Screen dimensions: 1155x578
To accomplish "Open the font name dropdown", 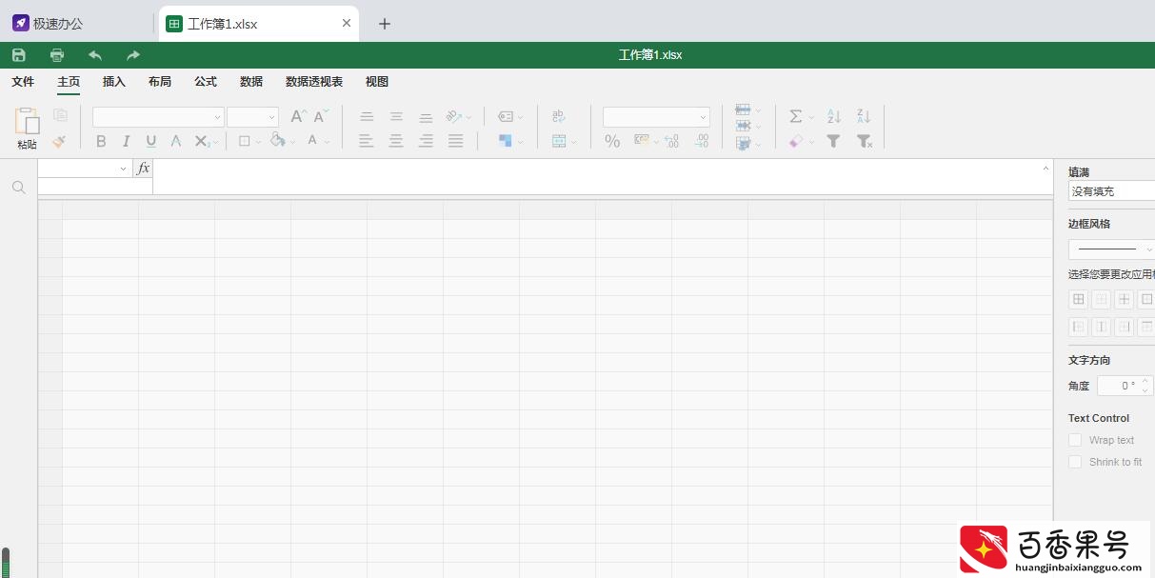I will click(158, 117).
